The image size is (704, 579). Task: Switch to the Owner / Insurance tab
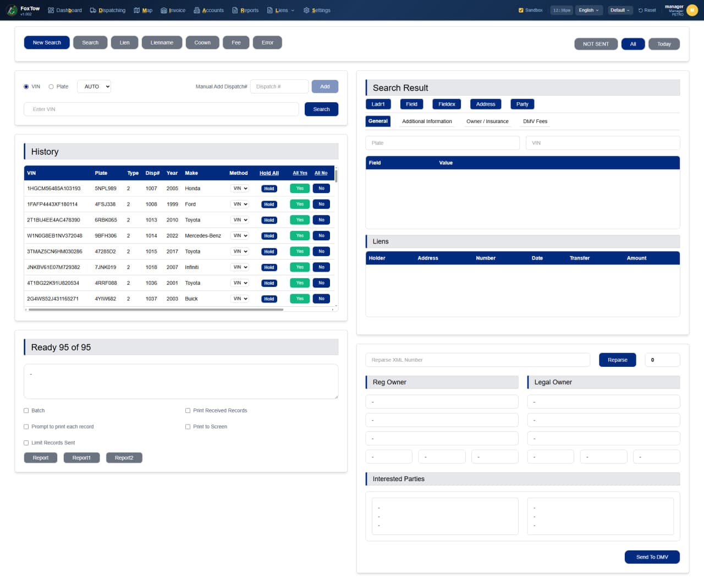(487, 121)
